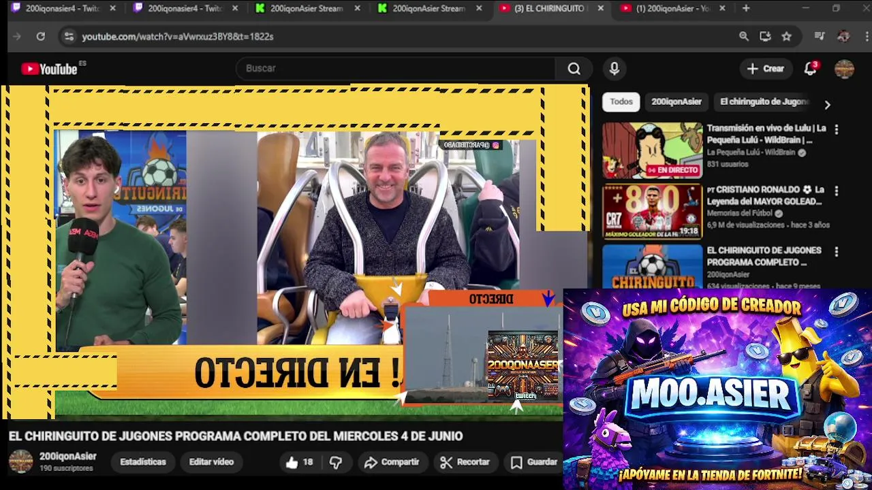Viewport: 872px width, 490px height.
Task: Click the Editar vídeo button
Action: click(211, 462)
